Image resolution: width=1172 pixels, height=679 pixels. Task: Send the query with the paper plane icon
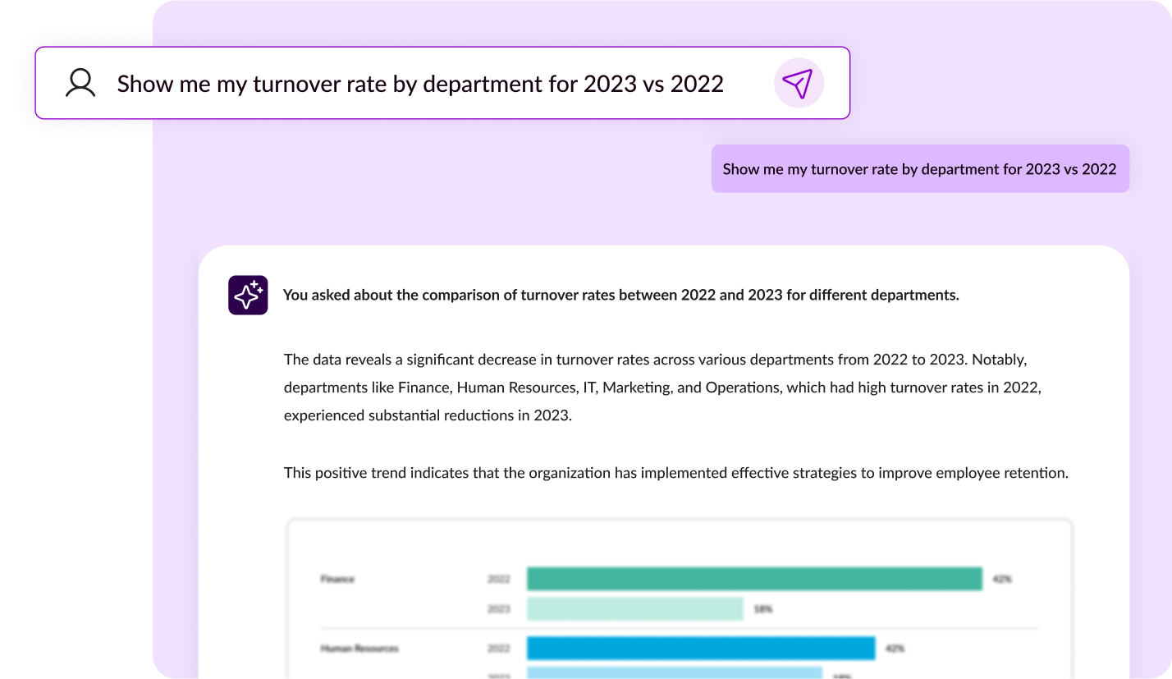pyautogui.click(x=799, y=83)
